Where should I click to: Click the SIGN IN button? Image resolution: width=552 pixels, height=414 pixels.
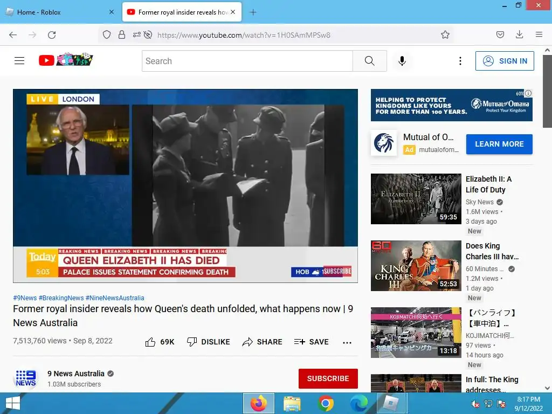505,61
